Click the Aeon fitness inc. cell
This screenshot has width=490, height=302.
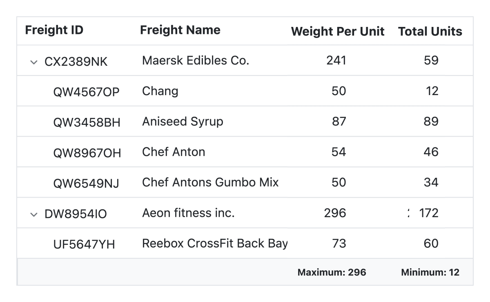[x=188, y=213]
